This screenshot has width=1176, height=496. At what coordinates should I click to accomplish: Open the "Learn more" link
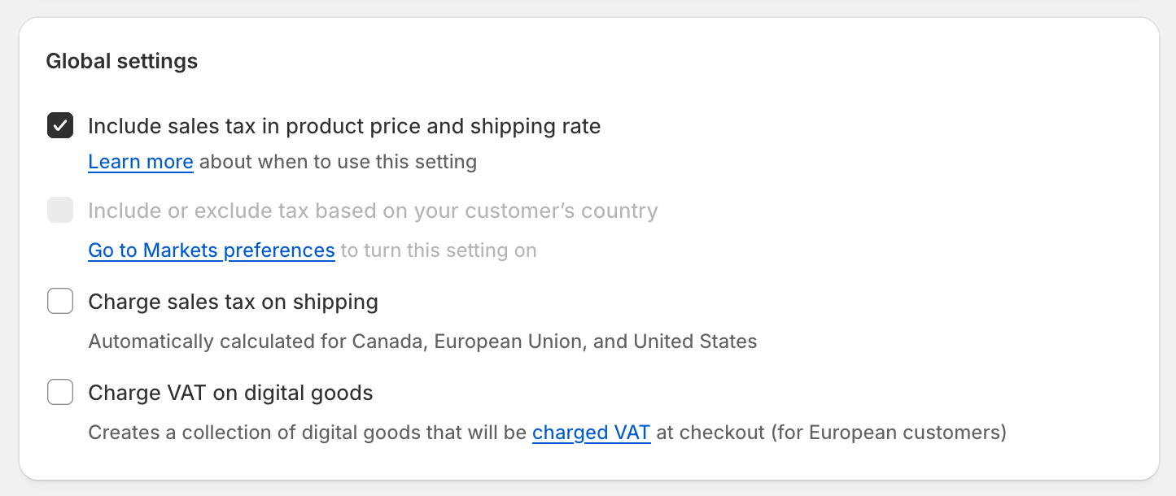(x=140, y=162)
